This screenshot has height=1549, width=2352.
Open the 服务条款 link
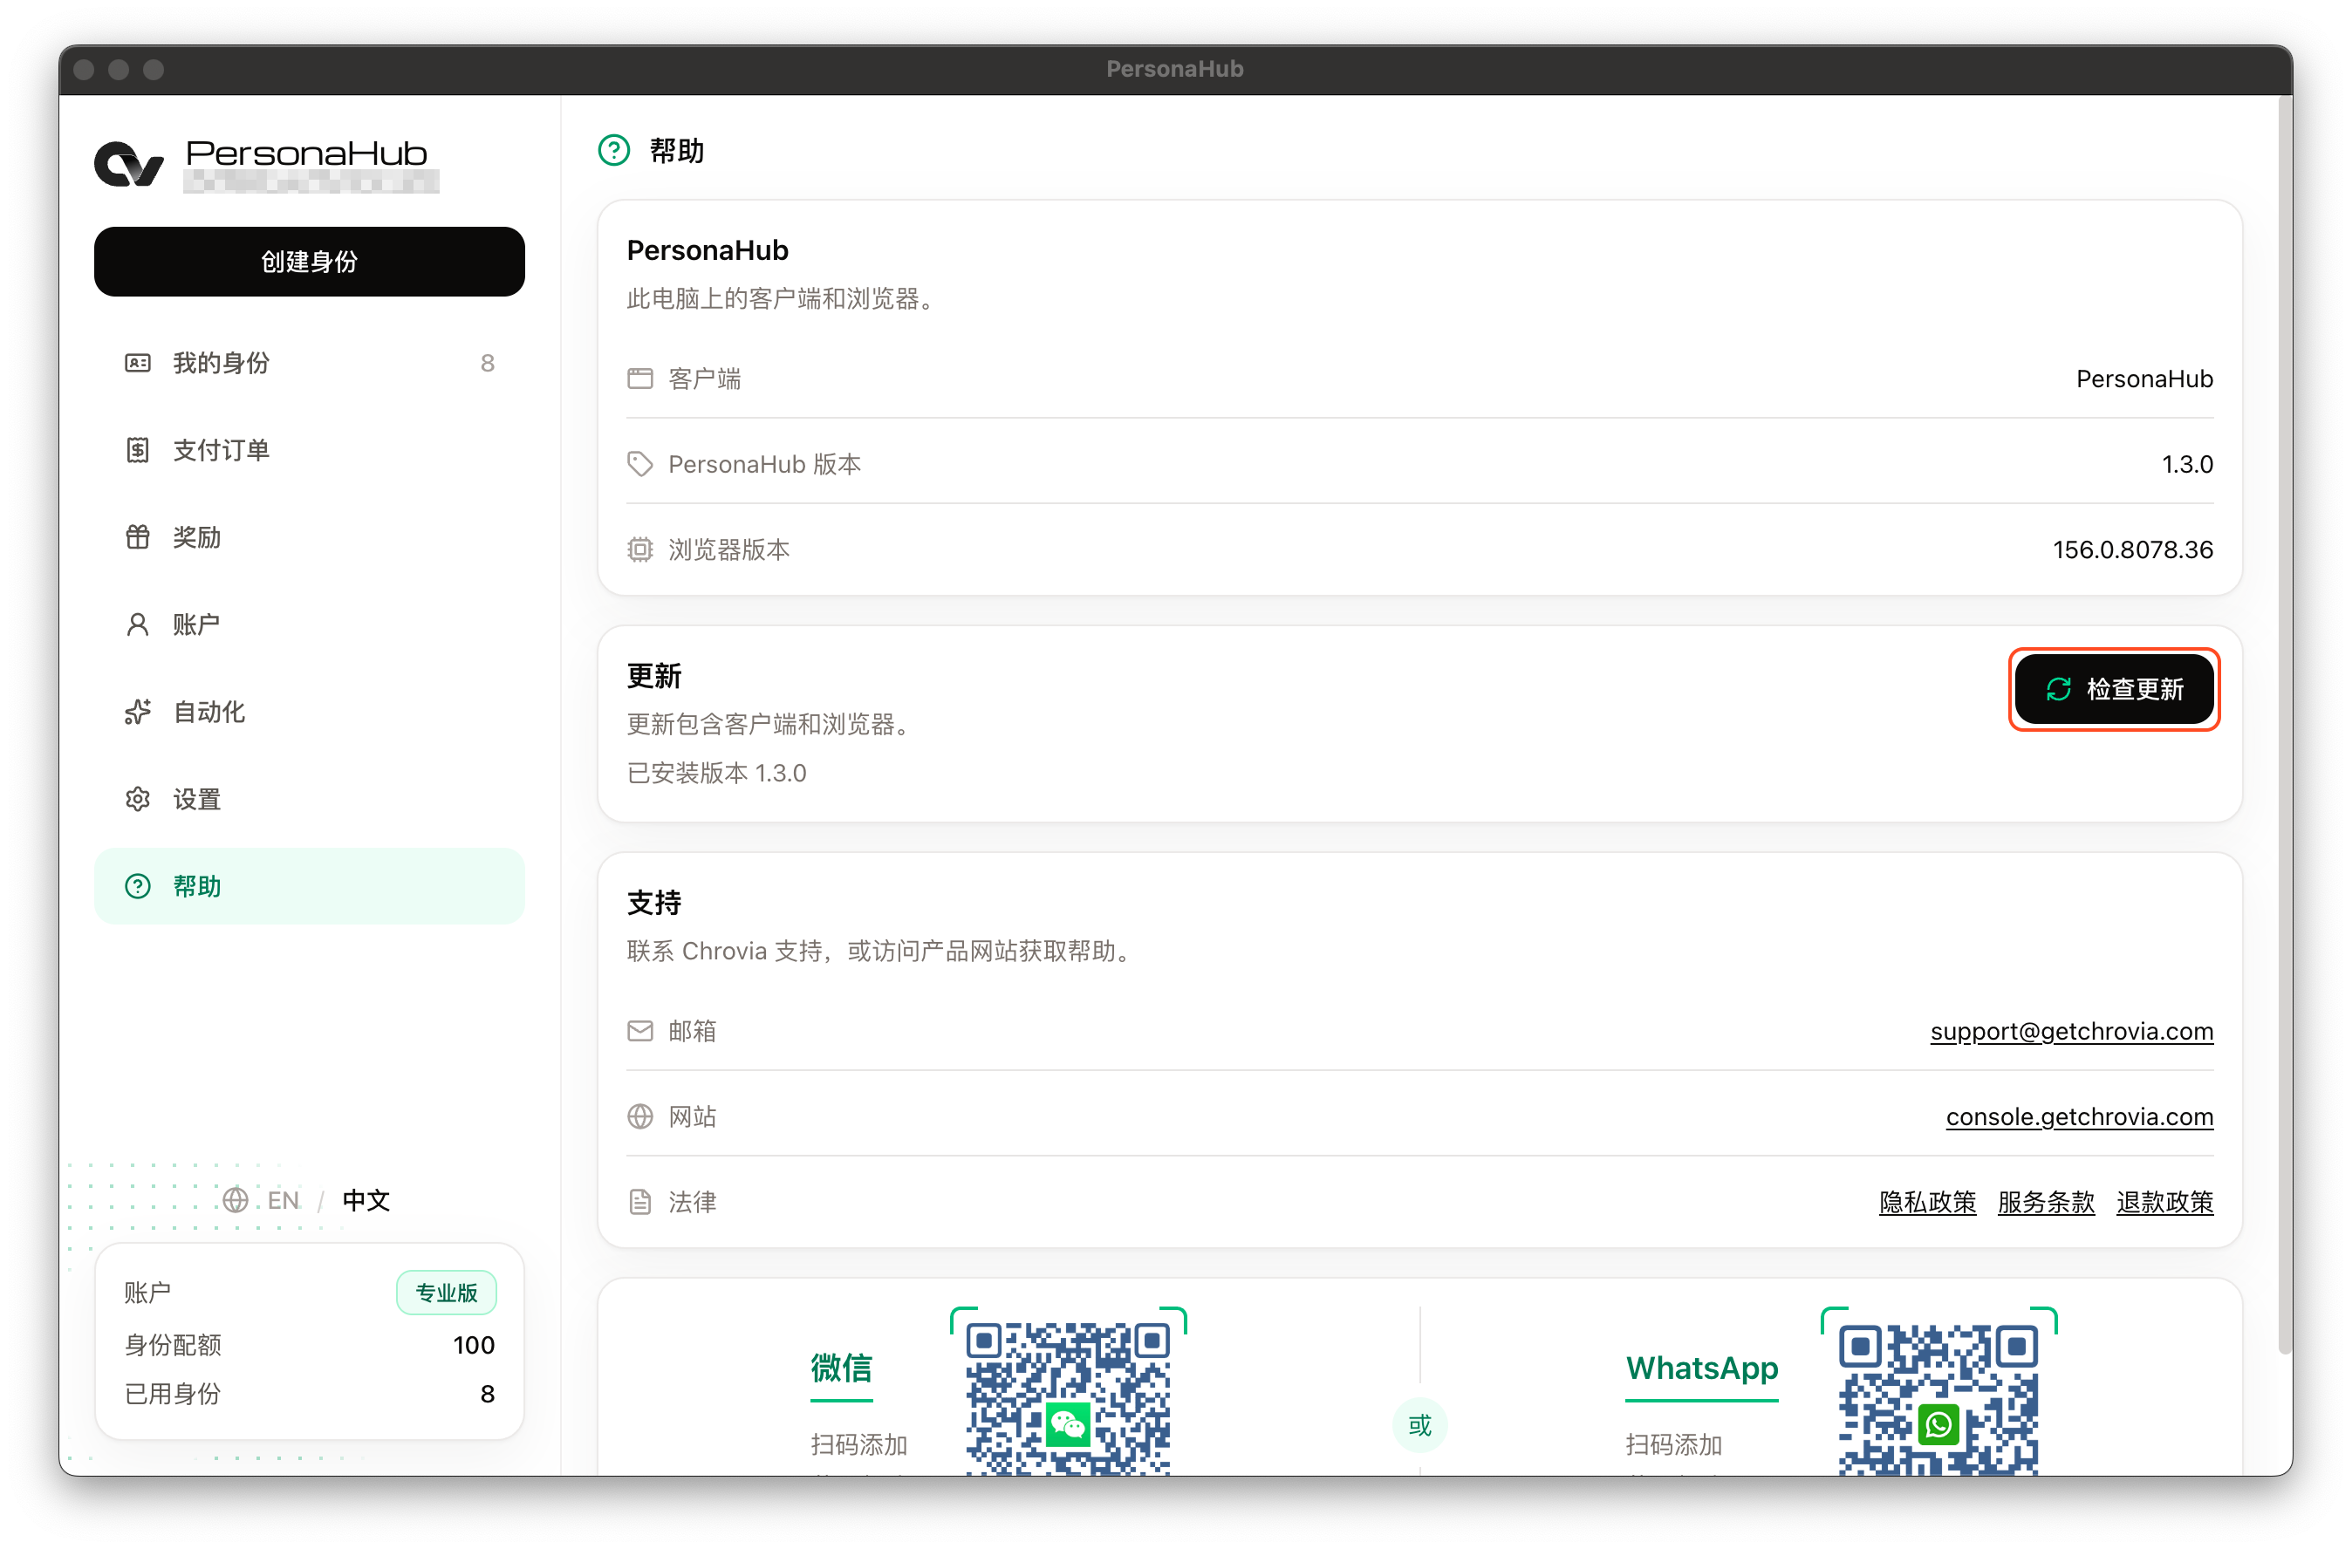coord(2046,1201)
